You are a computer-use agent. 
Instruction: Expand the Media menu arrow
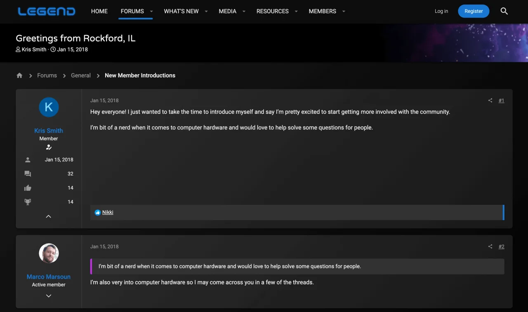(x=244, y=12)
